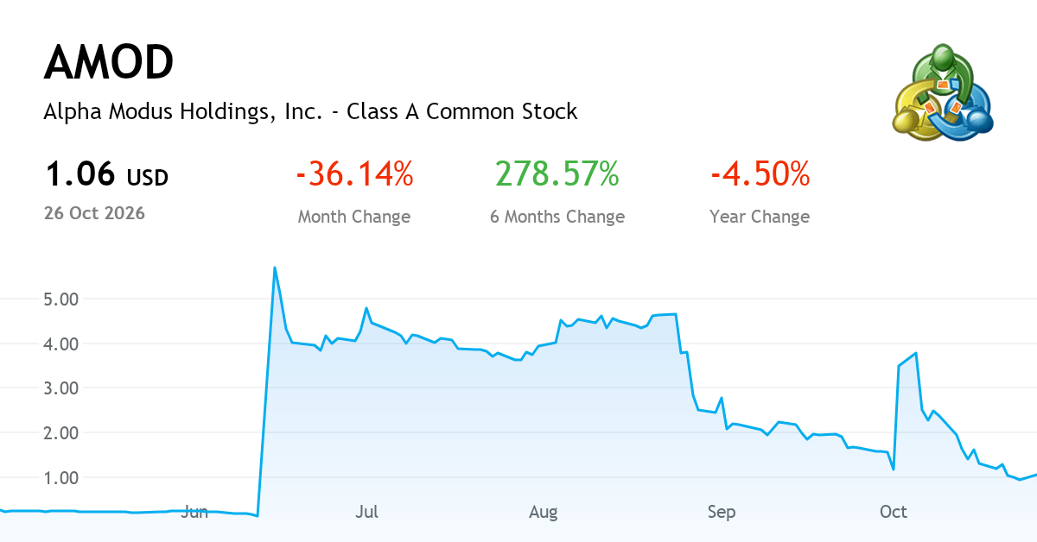Click the mid-June price spike peak
1037x542 pixels.
pos(274,268)
